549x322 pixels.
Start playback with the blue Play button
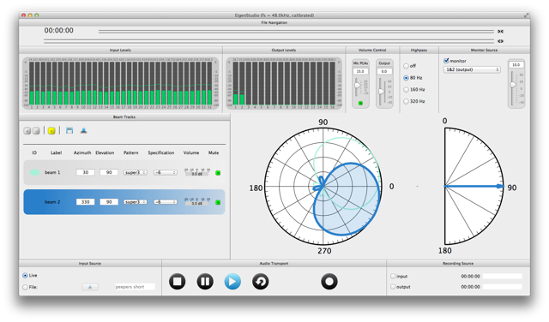232,282
